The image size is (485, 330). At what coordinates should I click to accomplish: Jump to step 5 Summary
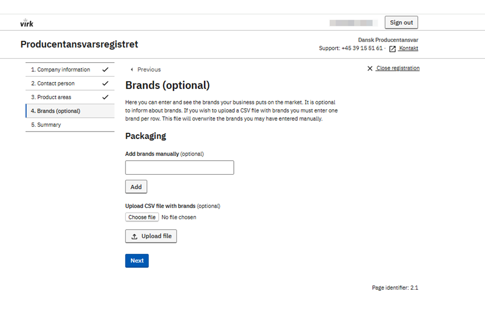pos(49,124)
